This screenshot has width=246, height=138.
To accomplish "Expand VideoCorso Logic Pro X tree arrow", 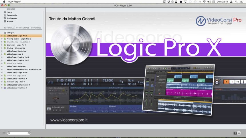I will (x=2, y=36).
